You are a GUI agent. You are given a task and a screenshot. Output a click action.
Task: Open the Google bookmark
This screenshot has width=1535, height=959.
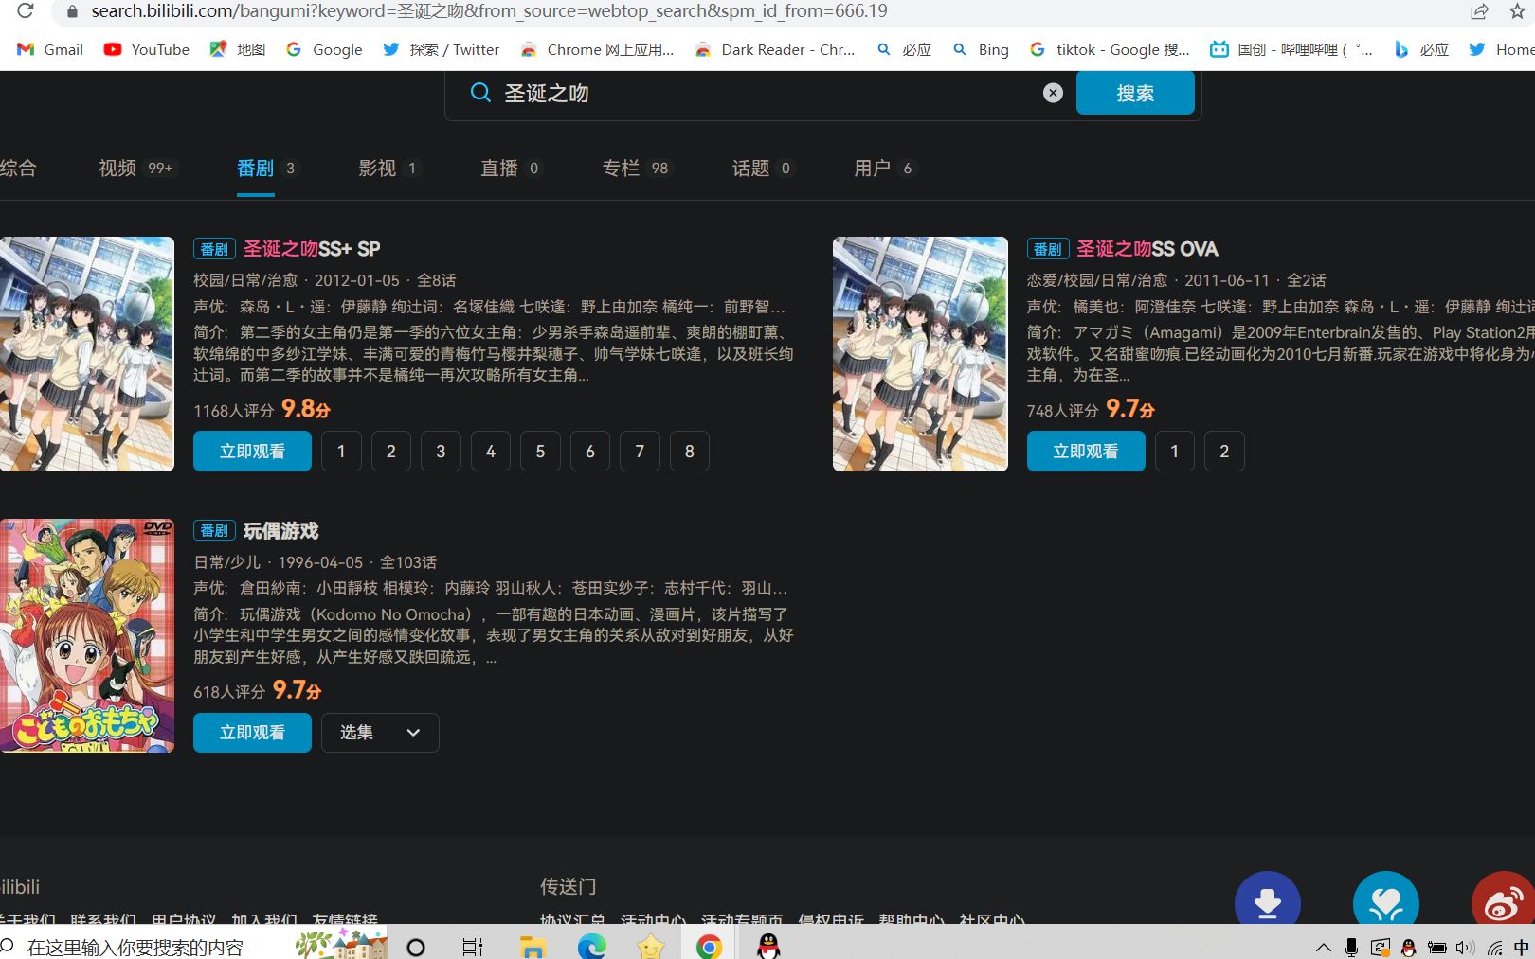coord(323,49)
